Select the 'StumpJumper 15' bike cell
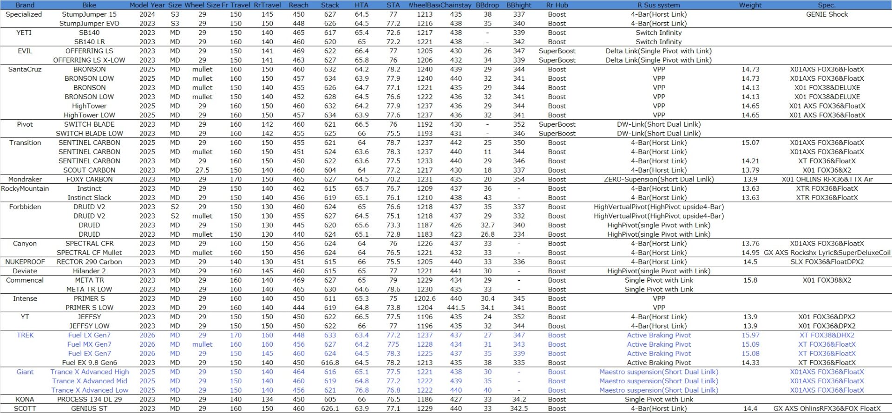The height and width of the screenshot is (413, 892). point(89,14)
